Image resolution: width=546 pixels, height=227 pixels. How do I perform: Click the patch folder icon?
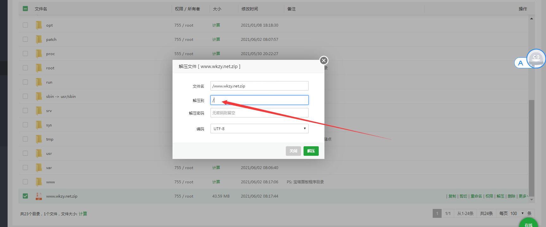tap(39, 39)
